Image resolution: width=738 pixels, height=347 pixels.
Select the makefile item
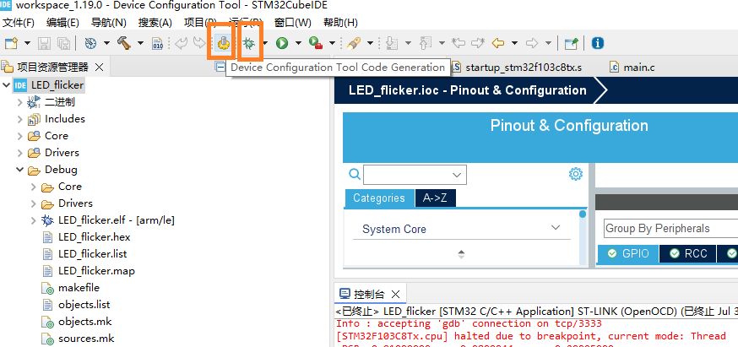click(79, 288)
